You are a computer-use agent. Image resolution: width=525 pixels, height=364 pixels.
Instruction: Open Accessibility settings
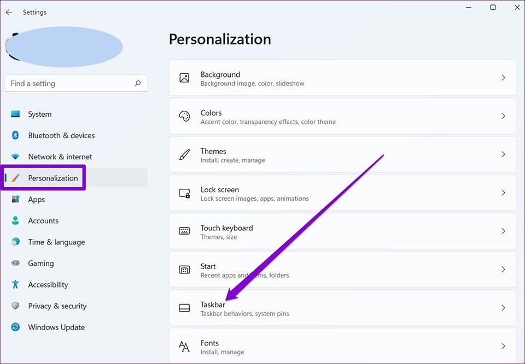coord(77,284)
